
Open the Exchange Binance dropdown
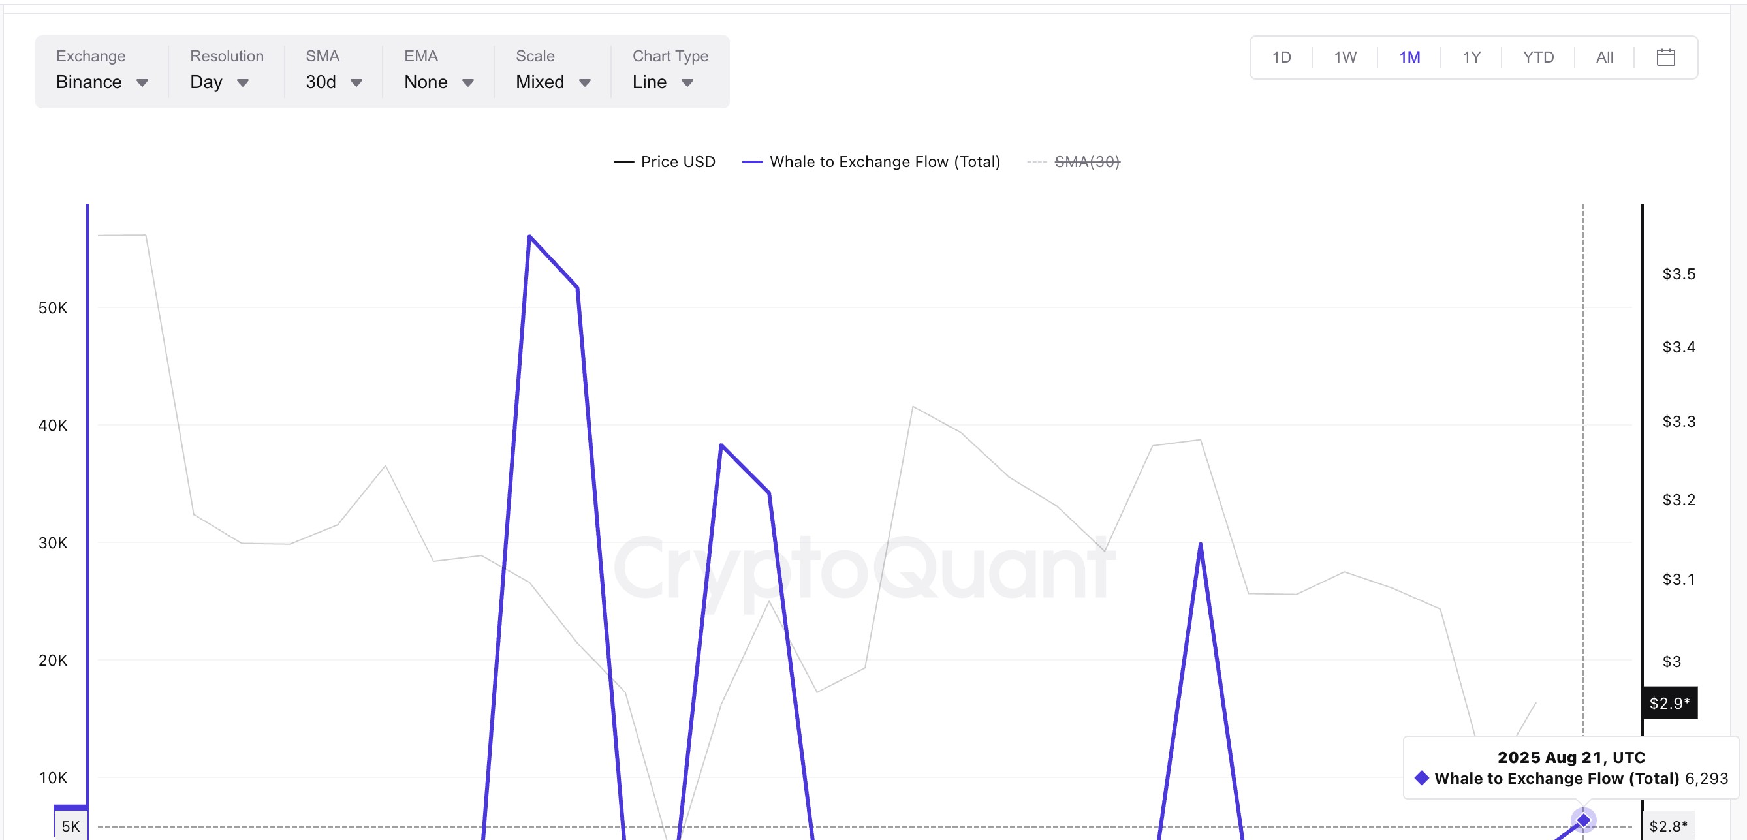tap(102, 70)
